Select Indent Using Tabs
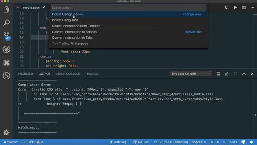 [128, 20]
